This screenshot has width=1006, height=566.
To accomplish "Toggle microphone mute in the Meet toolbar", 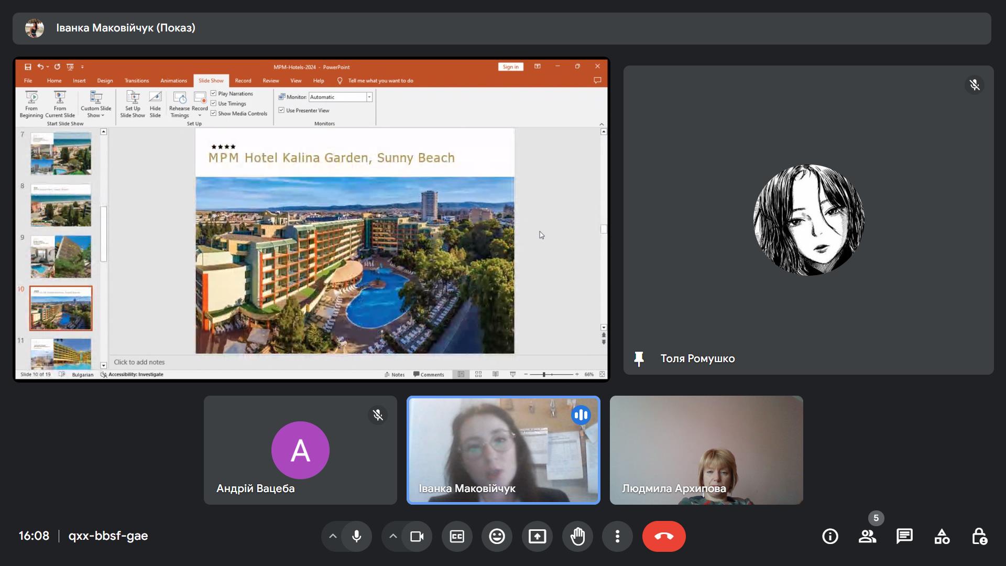I will [x=356, y=536].
